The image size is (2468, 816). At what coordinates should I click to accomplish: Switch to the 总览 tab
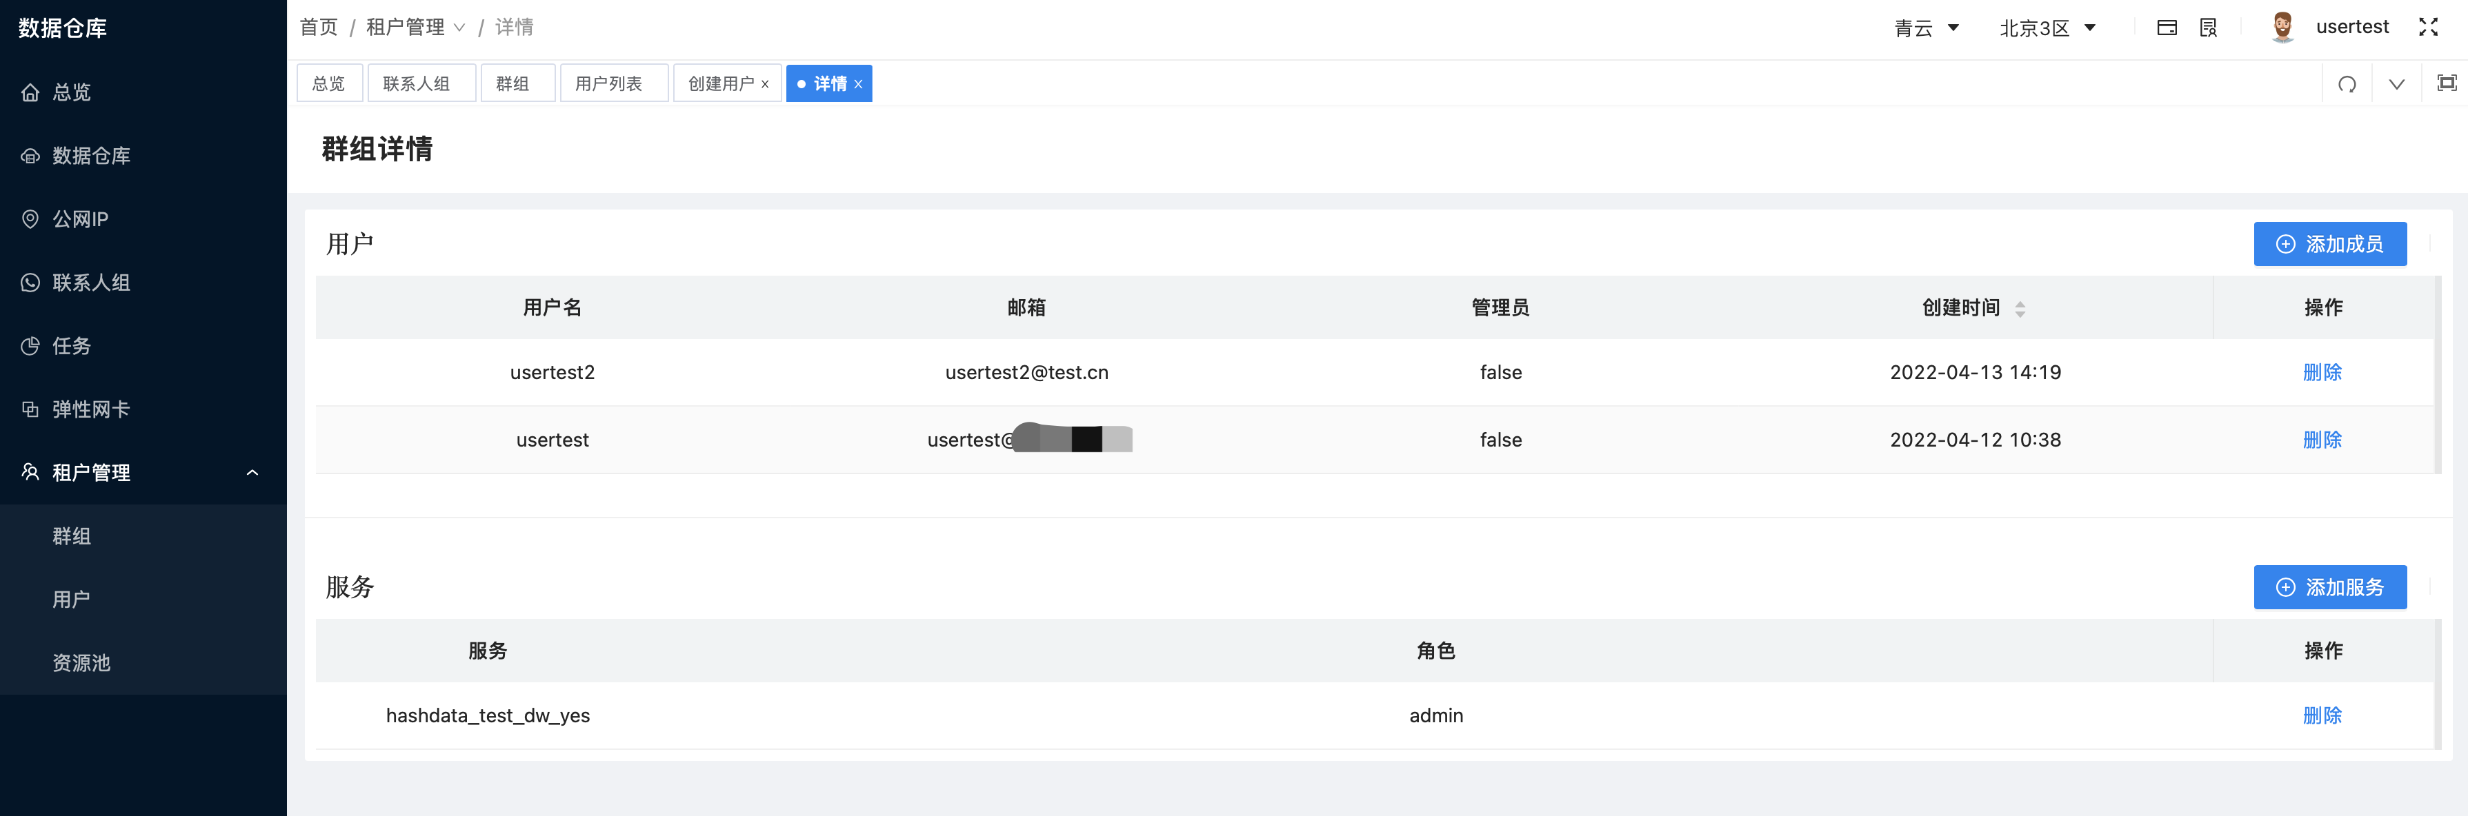tap(328, 83)
